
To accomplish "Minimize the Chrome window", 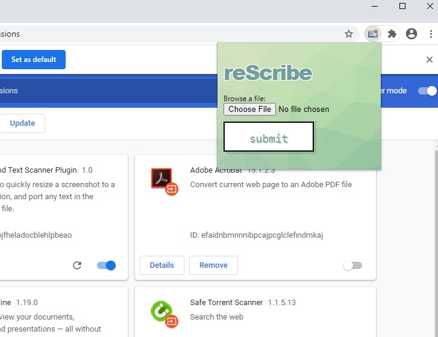I will coord(375,6).
